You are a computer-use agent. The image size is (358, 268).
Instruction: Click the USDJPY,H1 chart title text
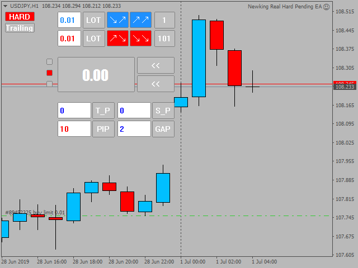24,6
